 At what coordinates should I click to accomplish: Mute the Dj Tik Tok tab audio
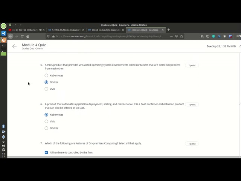coord(40,30)
